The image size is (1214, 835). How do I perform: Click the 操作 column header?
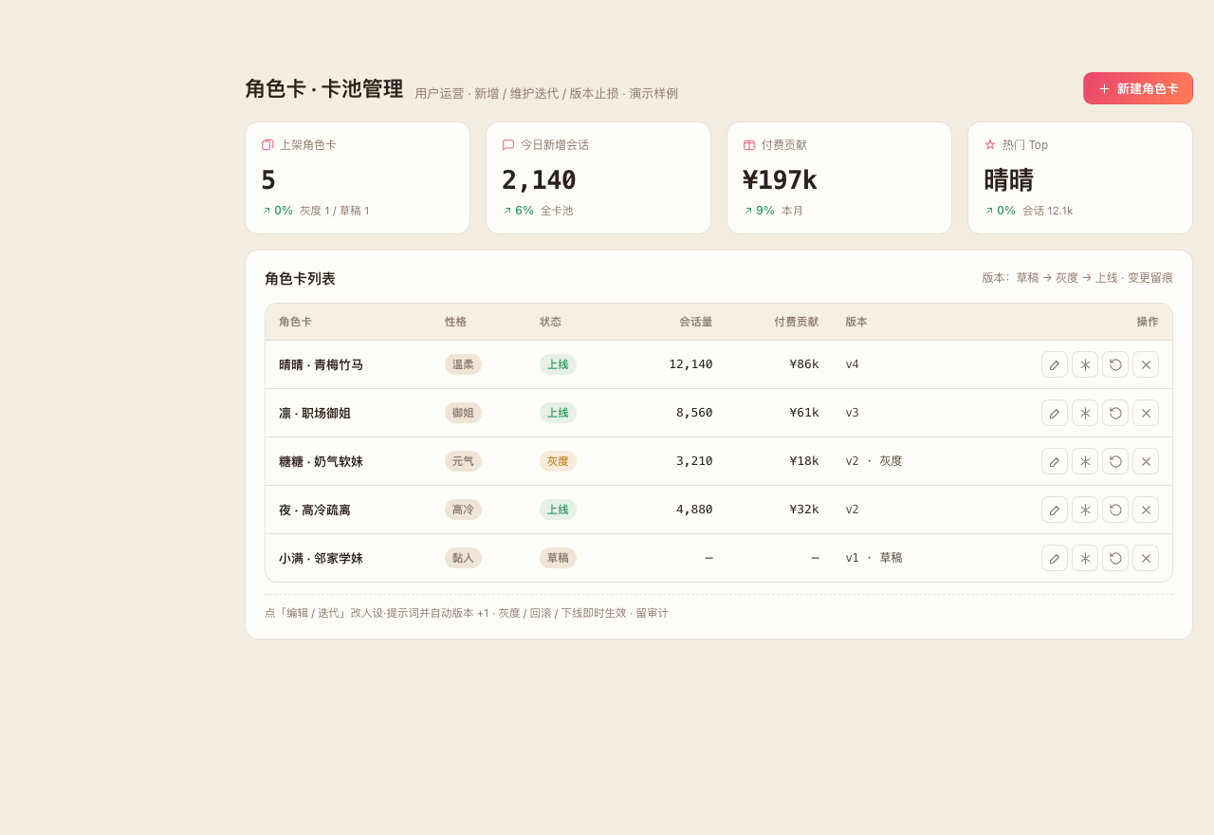(x=1148, y=322)
